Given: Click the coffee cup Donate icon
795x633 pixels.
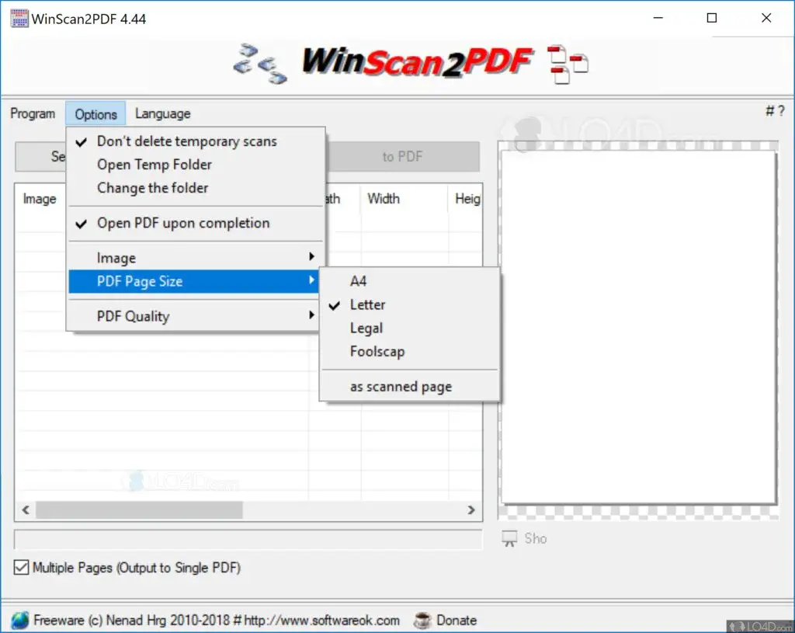Looking at the screenshot, I should [422, 620].
